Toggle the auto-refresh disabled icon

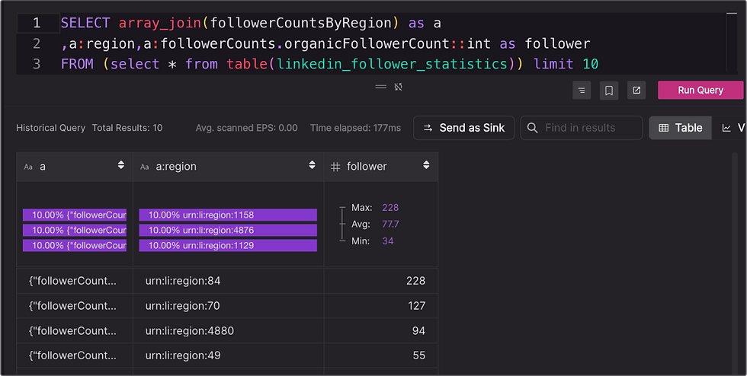[398, 87]
